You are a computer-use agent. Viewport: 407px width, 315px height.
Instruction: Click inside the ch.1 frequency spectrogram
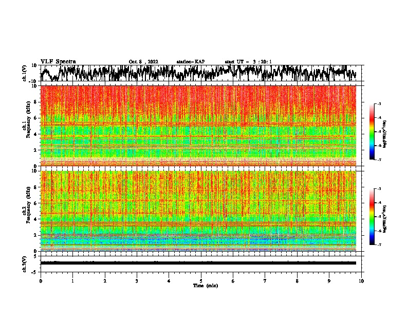(198, 126)
